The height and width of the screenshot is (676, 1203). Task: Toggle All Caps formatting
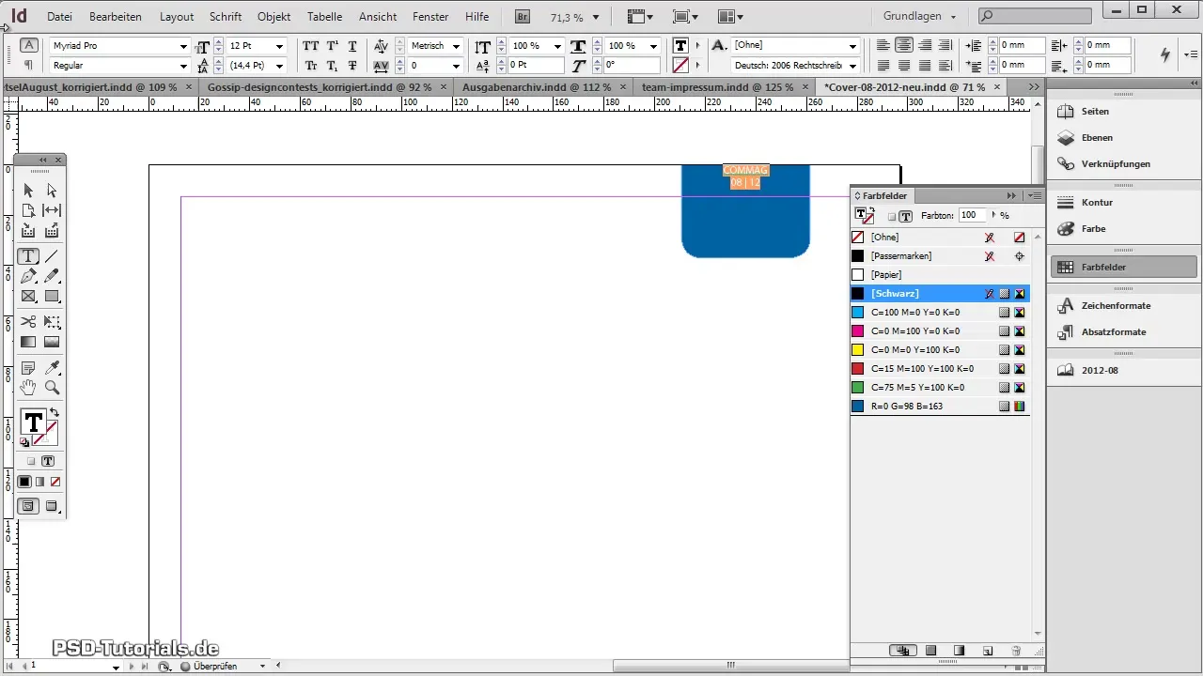310,46
